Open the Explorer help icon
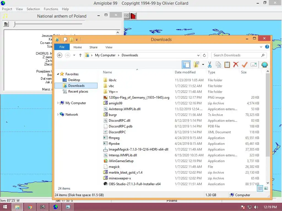 (267, 47)
